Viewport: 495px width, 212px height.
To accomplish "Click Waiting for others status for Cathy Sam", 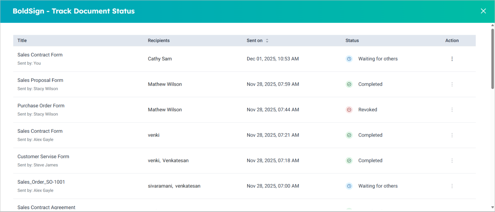I will click(x=378, y=59).
